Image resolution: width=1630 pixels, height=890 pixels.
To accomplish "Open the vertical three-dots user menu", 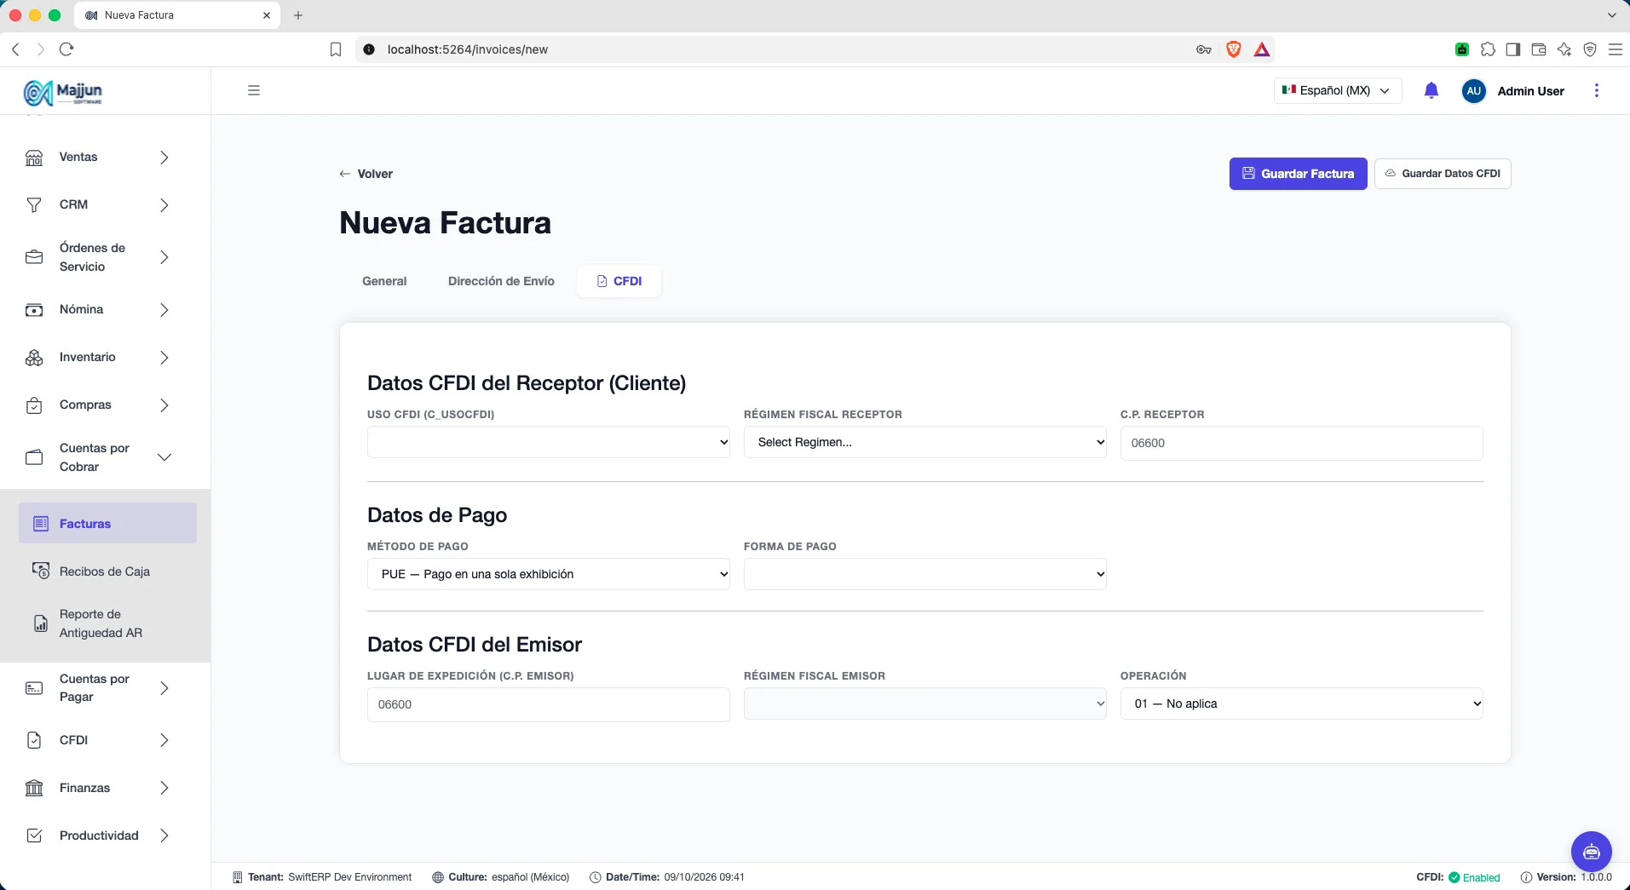I will point(1597,90).
